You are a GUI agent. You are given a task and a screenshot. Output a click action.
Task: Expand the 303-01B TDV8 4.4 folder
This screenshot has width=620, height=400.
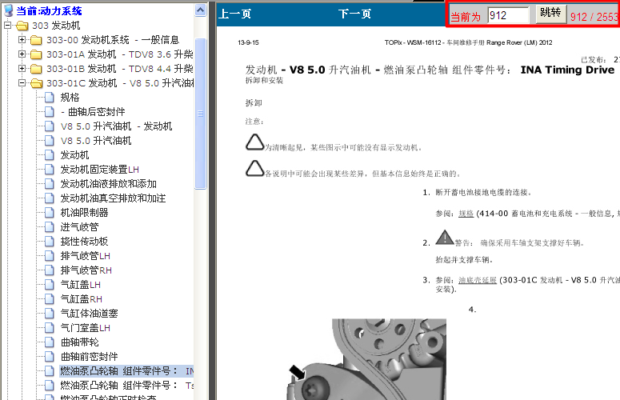point(22,69)
